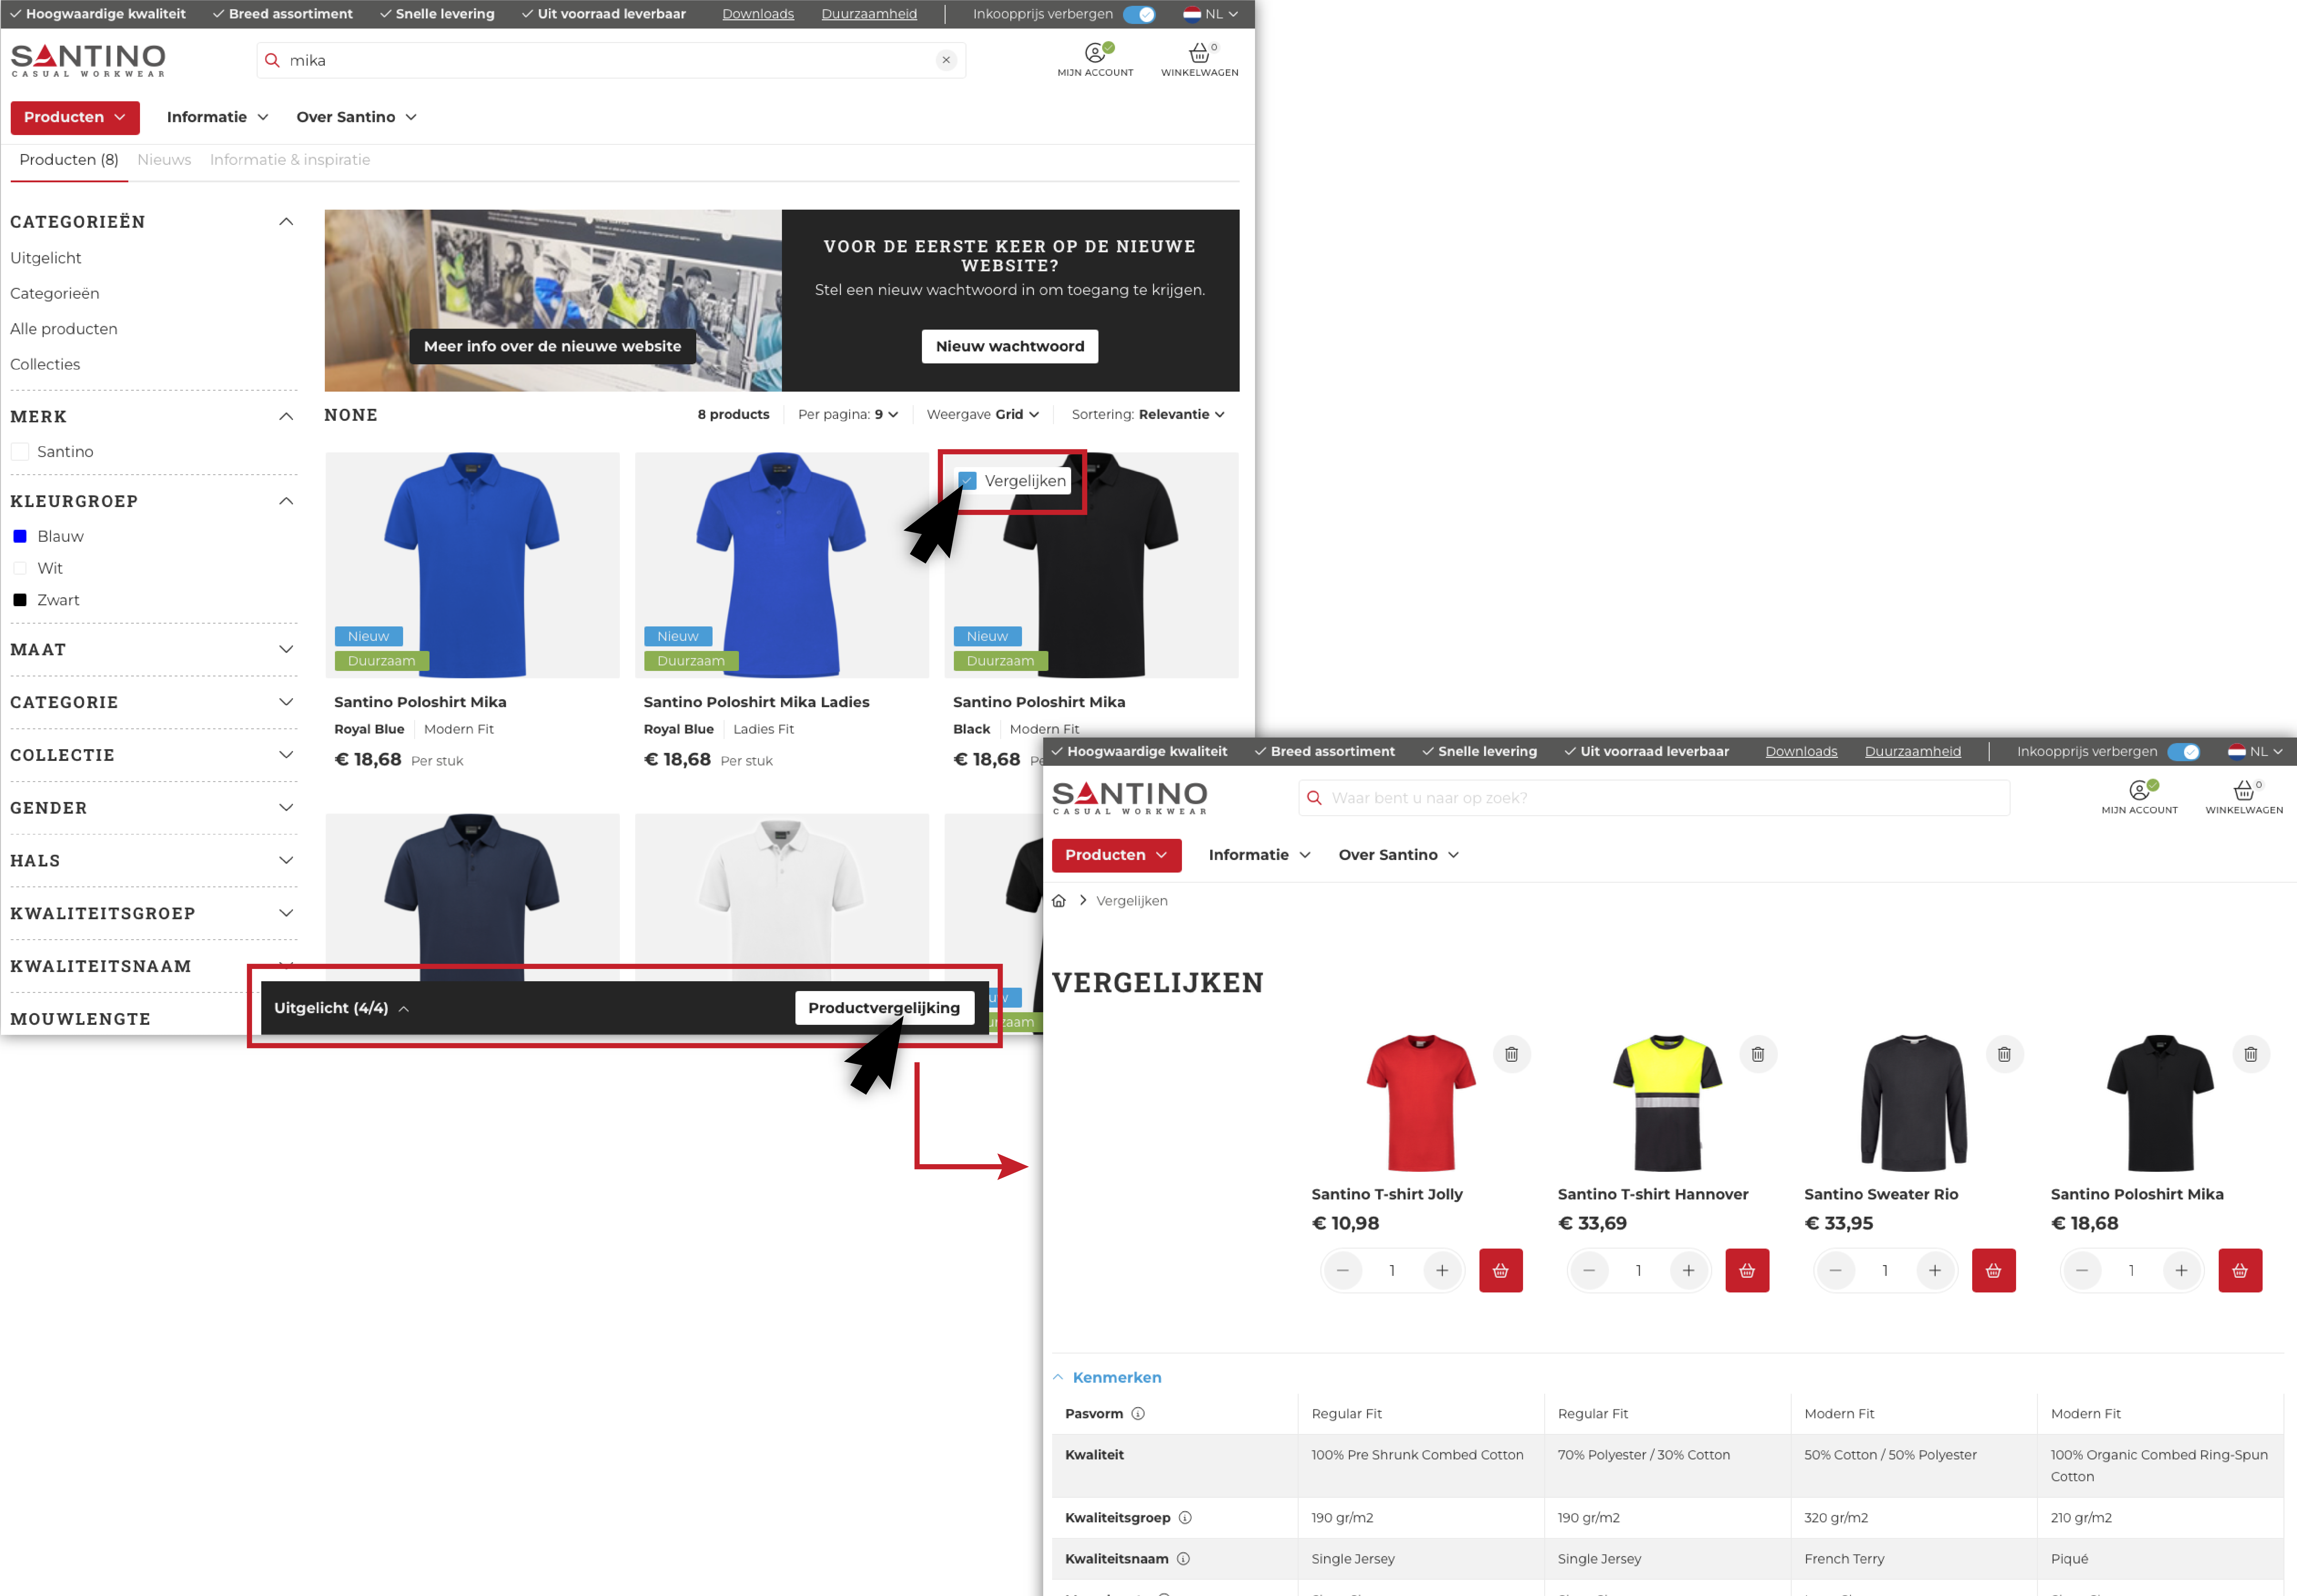Click the search magnifier icon on the Vergelijken page

pyautogui.click(x=1314, y=798)
